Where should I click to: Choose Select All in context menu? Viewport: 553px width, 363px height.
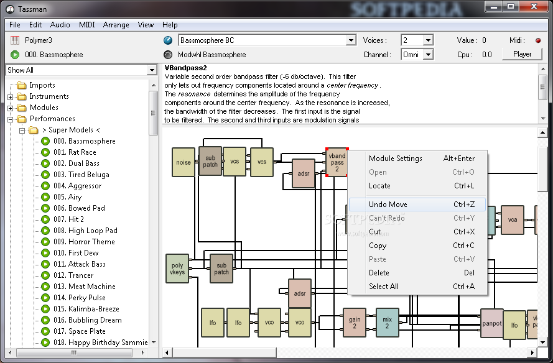(x=417, y=287)
